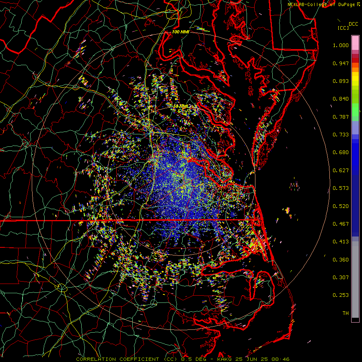Click the 0.733 legend value
Viewport: 362px width, 362px height.
(x=341, y=135)
